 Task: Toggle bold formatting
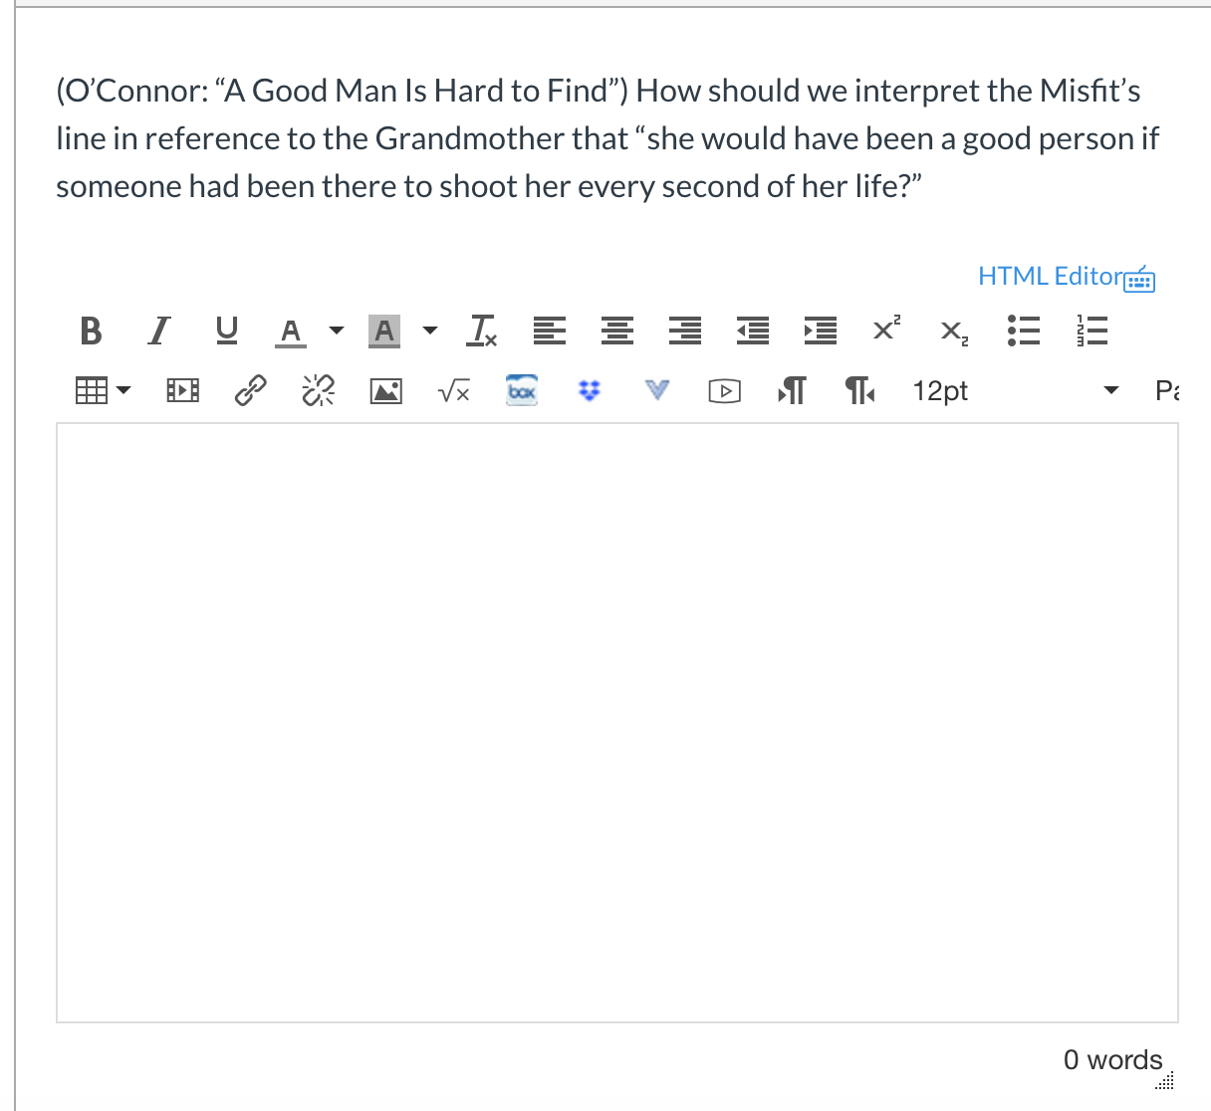click(91, 331)
